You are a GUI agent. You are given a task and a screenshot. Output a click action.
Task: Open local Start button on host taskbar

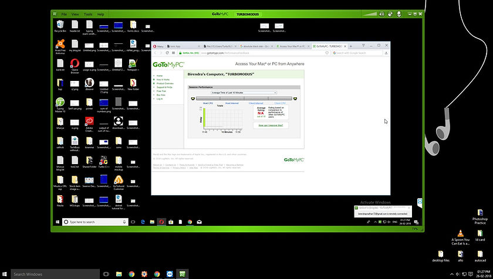(x=5, y=274)
